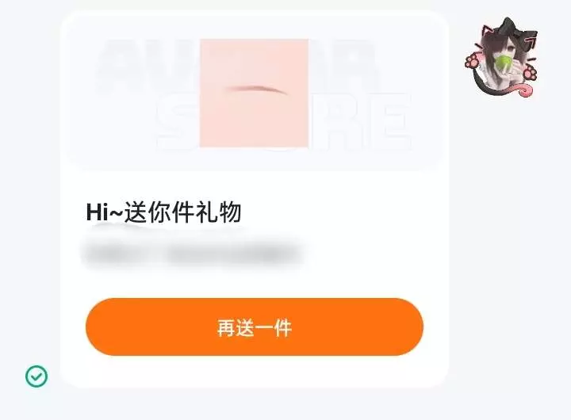Tap the orange 再送一件 button
This screenshot has width=571, height=420.
pos(255,326)
